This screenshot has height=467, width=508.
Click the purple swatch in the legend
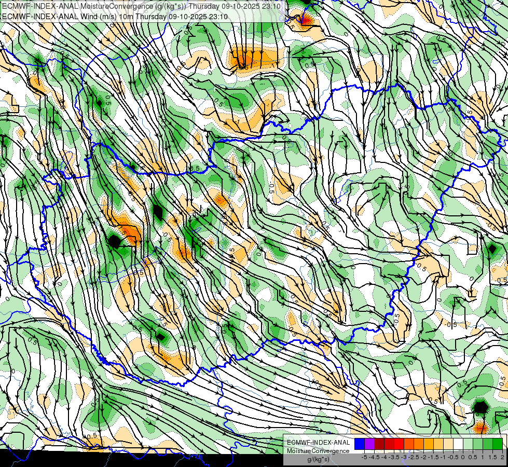tap(369, 444)
